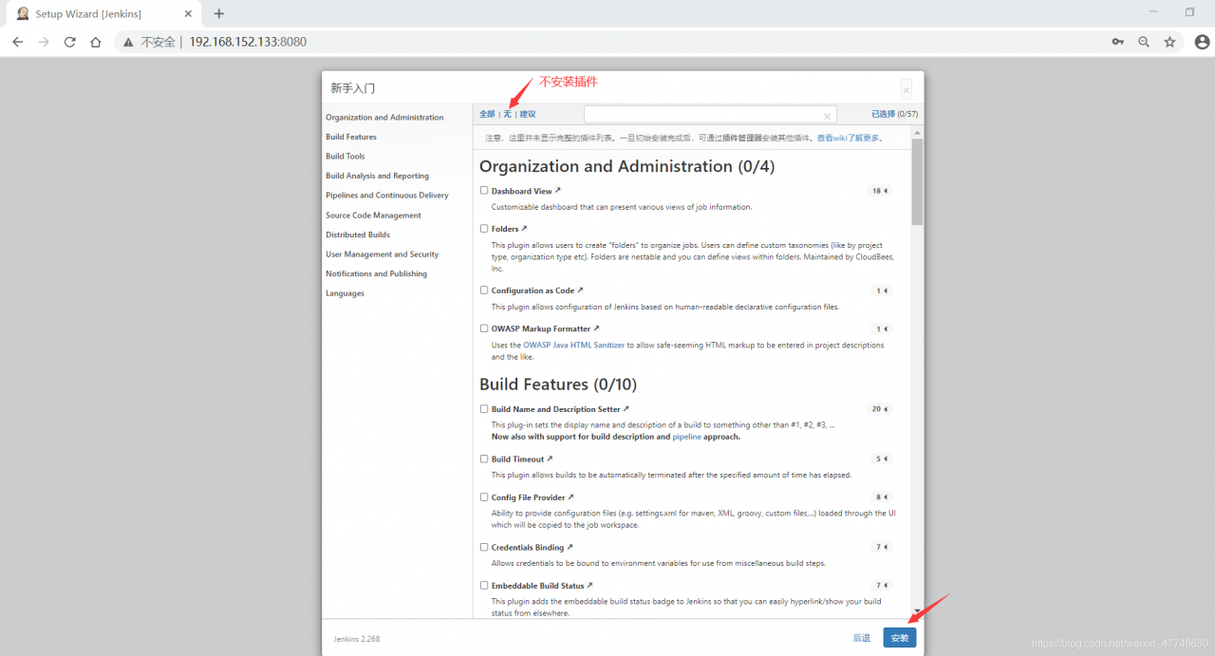Select 全部 (all) plugins filter
Viewport: 1215px width, 656px height.
click(x=487, y=114)
